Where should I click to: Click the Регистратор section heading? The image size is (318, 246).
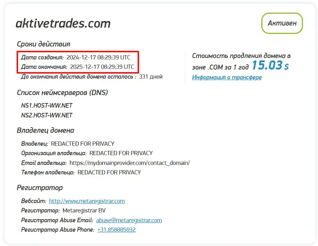click(x=40, y=188)
